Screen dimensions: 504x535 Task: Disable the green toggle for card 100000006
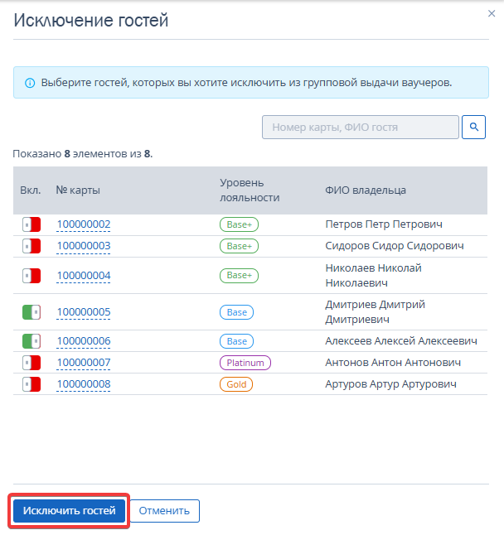point(31,341)
